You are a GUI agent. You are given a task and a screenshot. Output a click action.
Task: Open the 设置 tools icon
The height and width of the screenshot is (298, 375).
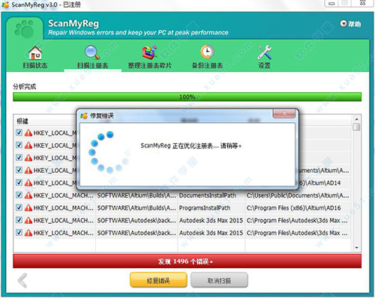click(265, 52)
